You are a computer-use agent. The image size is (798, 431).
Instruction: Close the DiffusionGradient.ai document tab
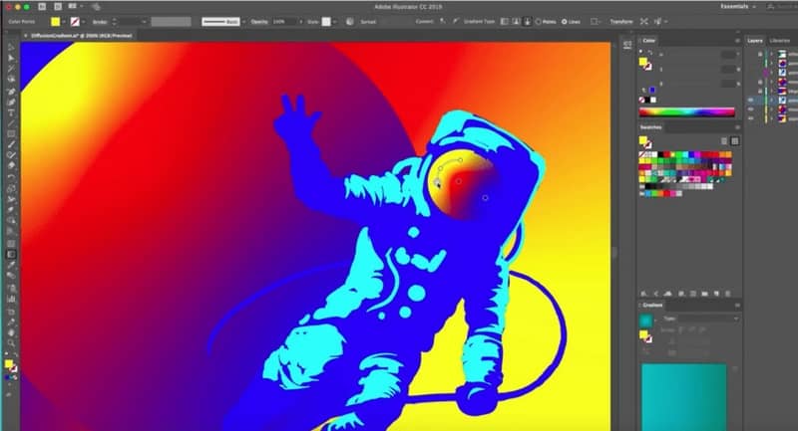click(x=26, y=36)
